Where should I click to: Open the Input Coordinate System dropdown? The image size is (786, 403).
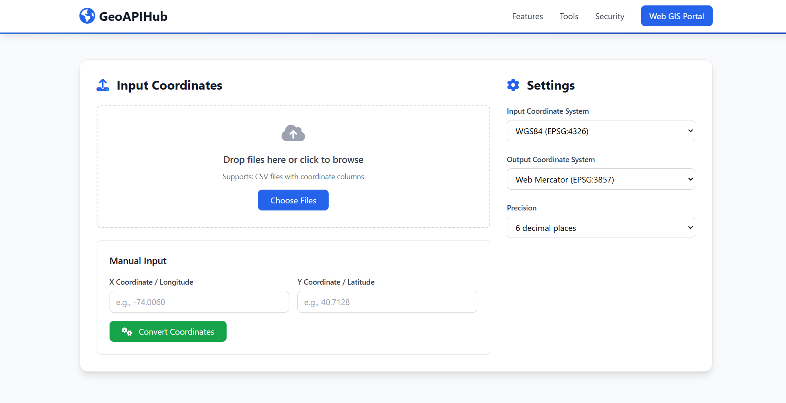coord(600,130)
